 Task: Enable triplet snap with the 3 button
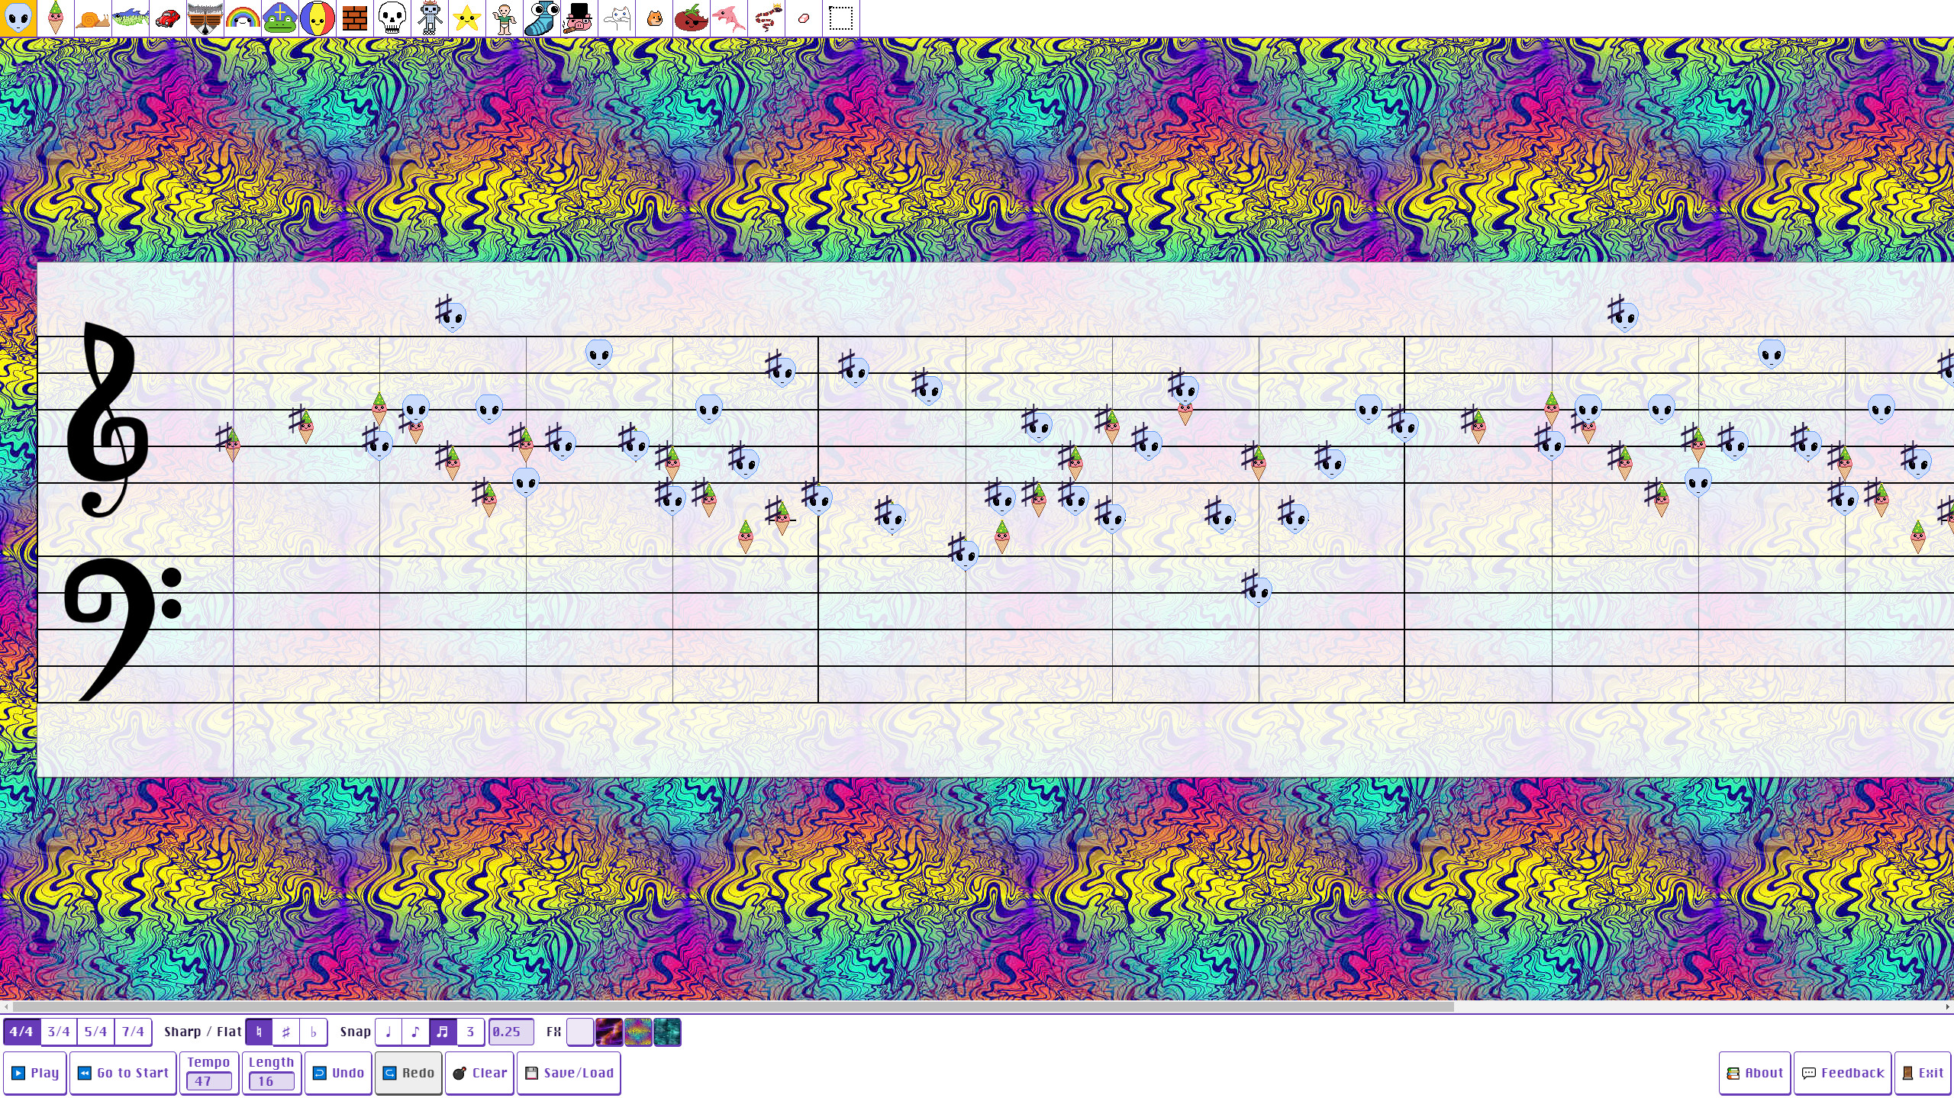click(470, 1032)
